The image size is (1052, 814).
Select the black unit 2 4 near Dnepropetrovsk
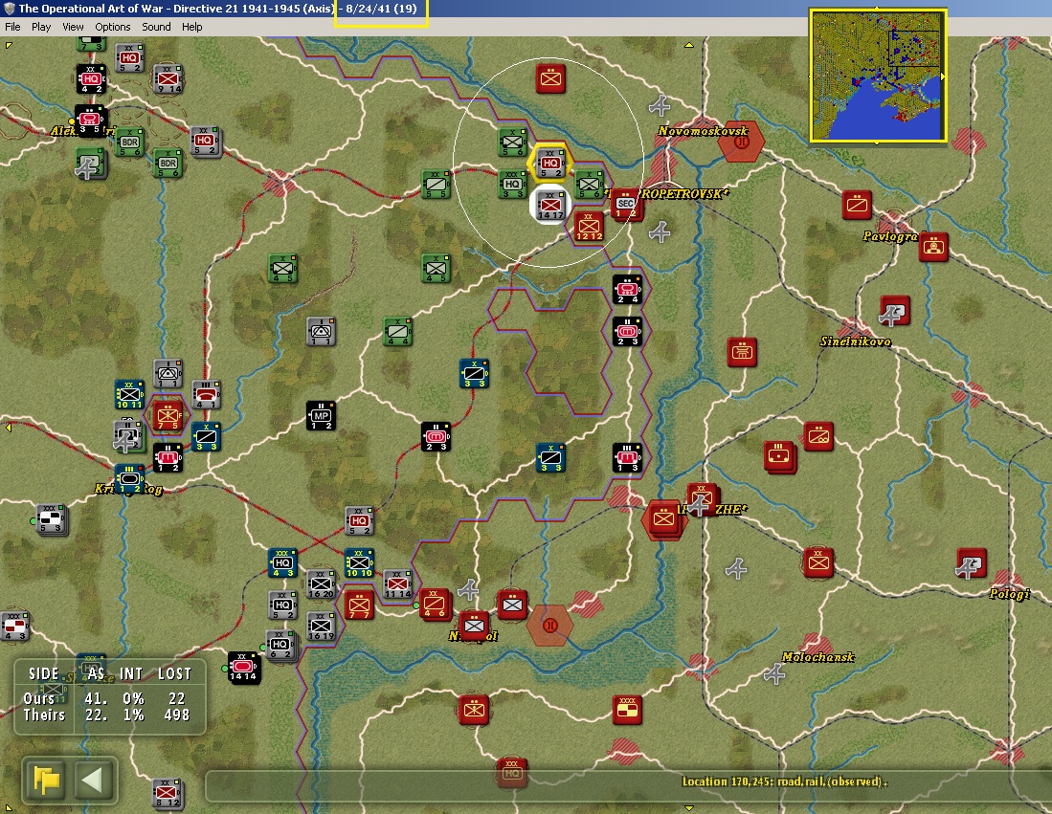627,290
